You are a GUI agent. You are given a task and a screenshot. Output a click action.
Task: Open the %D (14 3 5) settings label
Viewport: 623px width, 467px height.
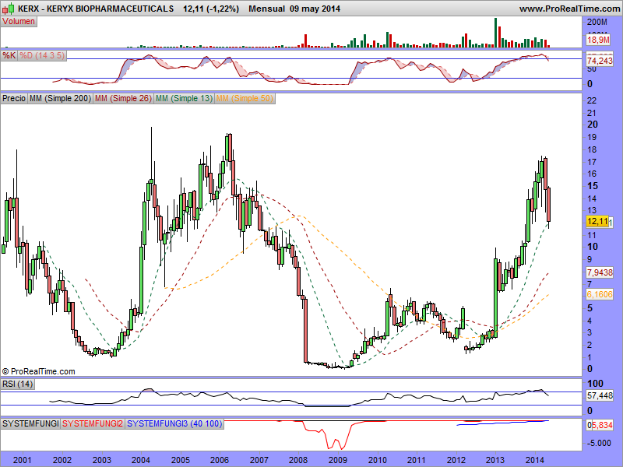(x=42, y=55)
